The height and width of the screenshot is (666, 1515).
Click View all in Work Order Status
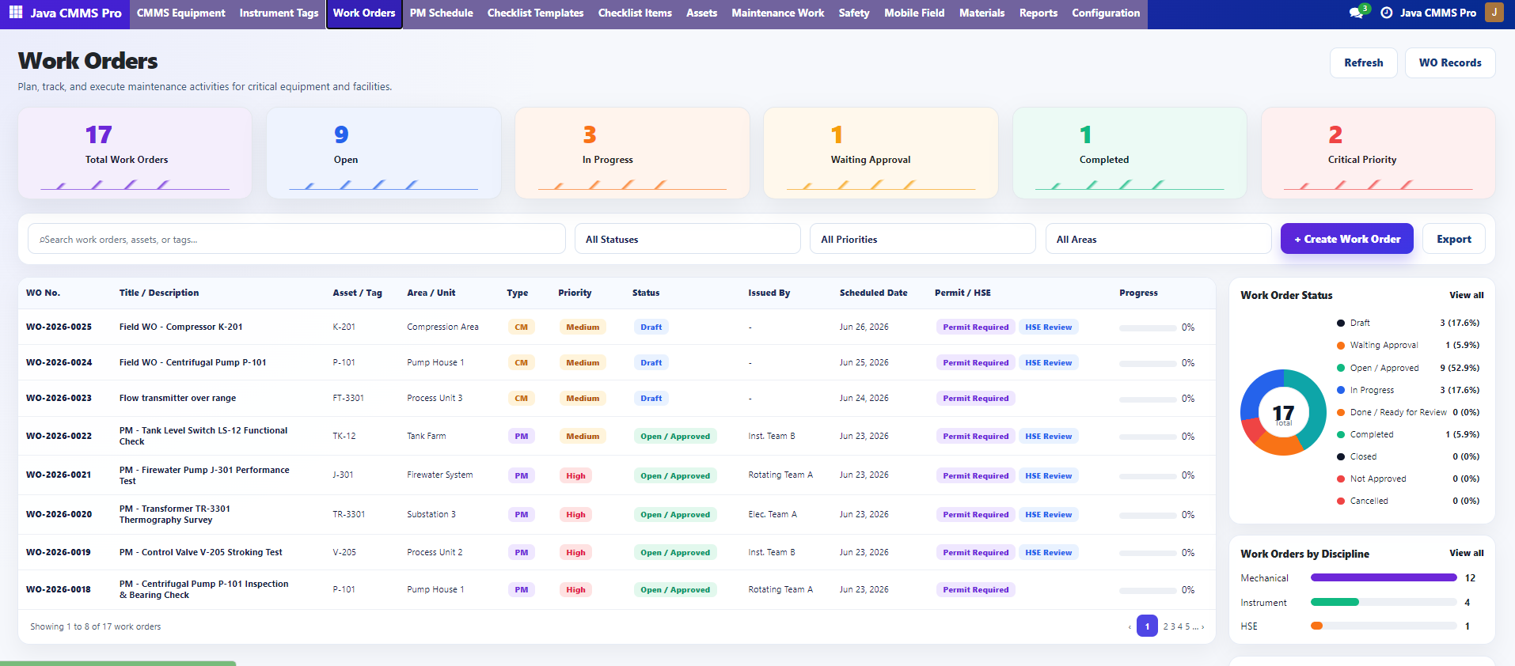(x=1466, y=295)
